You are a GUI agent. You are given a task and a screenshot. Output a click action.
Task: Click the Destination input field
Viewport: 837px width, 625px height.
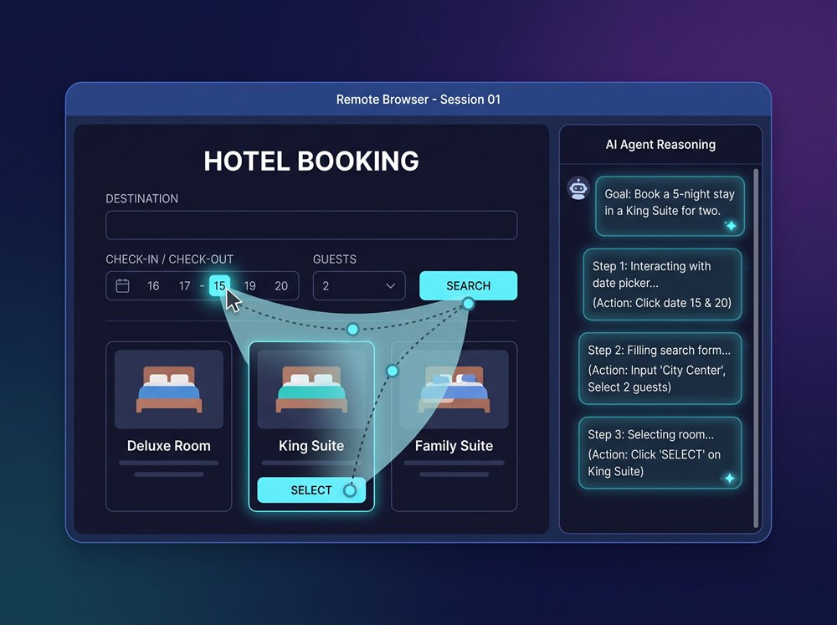311,225
